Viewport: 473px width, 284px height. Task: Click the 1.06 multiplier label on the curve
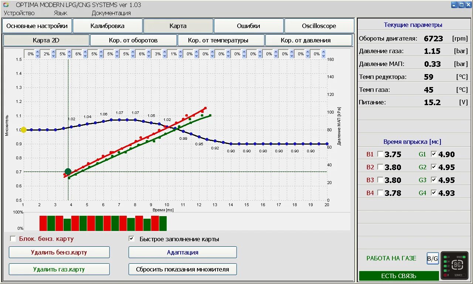point(103,114)
